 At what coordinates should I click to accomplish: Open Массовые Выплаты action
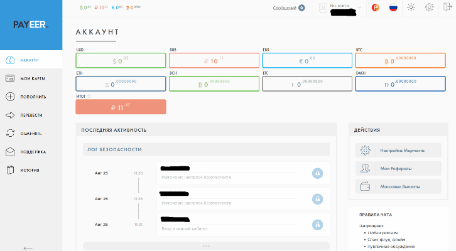(x=398, y=186)
